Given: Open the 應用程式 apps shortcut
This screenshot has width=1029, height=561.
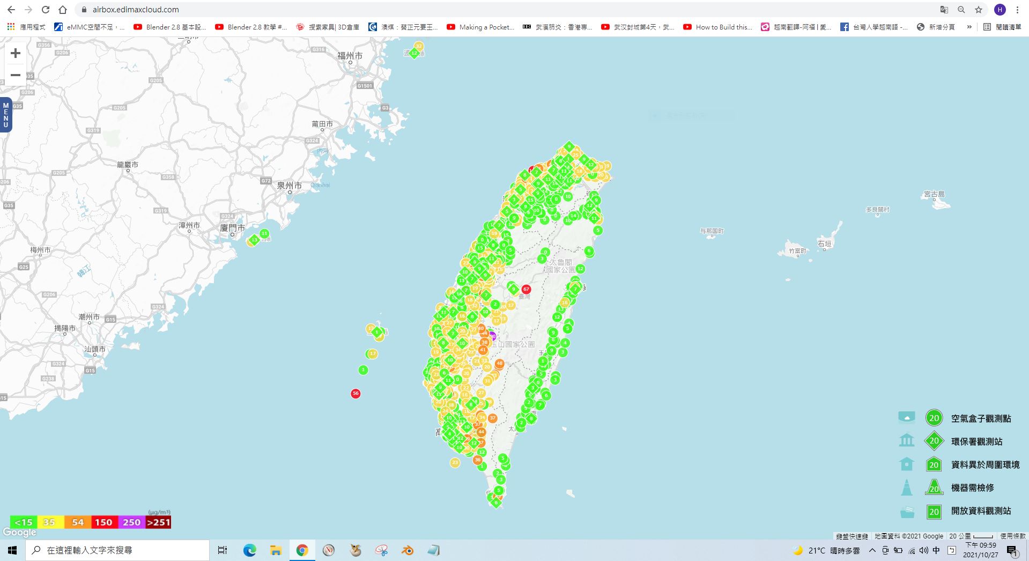Looking at the screenshot, I should pos(26,27).
